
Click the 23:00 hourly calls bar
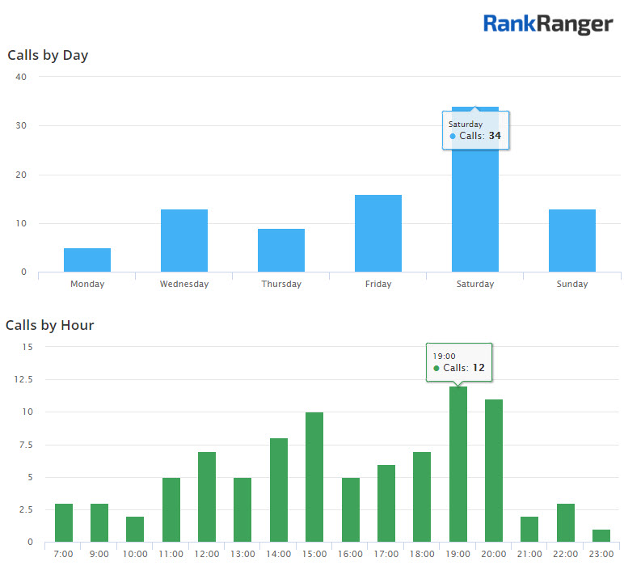(601, 535)
